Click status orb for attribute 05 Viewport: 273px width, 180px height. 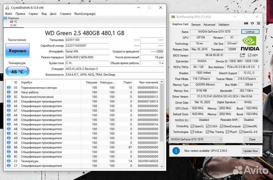click(9, 88)
